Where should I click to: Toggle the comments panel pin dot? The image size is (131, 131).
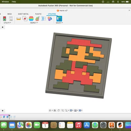point(3,111)
